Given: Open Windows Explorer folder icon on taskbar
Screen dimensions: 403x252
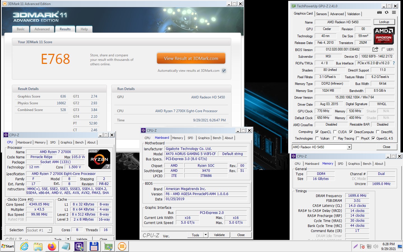Looking at the screenshot, I should tap(38, 246).
